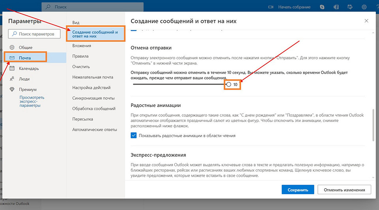This screenshot has width=379, height=210.
Task: Toggle the partially hidden checkbox at top
Action: (134, 30)
